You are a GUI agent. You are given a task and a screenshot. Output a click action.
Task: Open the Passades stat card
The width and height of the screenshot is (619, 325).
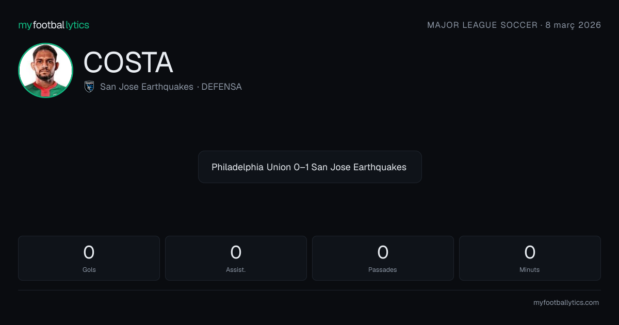point(383,258)
